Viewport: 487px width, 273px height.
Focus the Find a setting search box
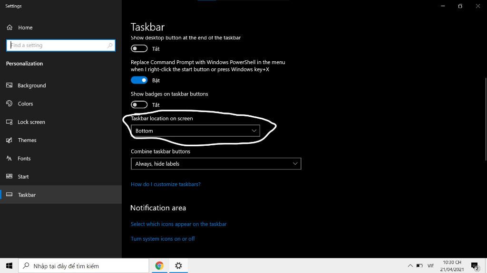[x=61, y=45]
